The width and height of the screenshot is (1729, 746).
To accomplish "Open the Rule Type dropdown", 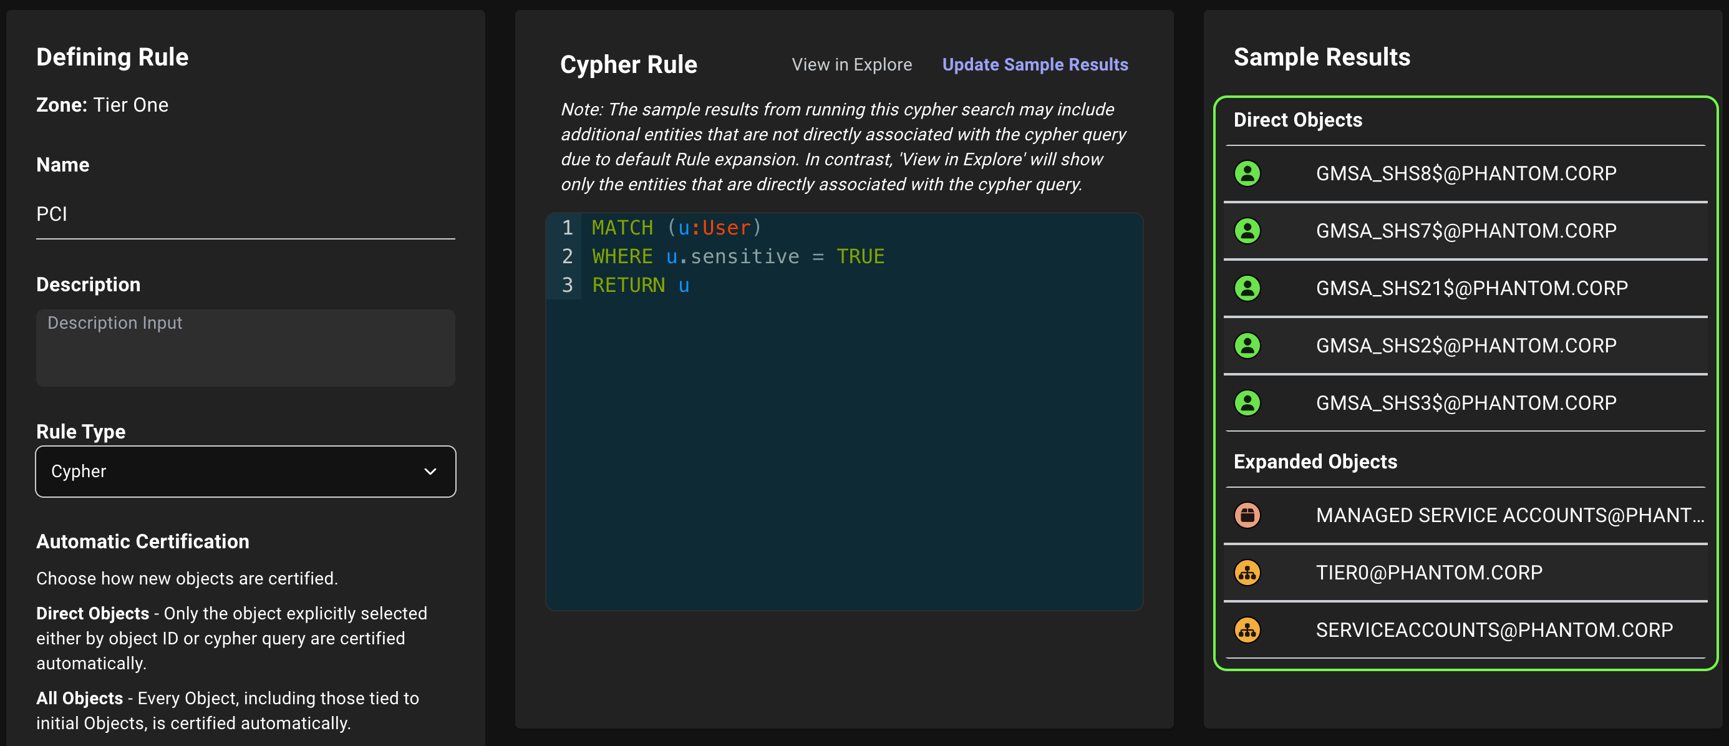I will point(245,472).
